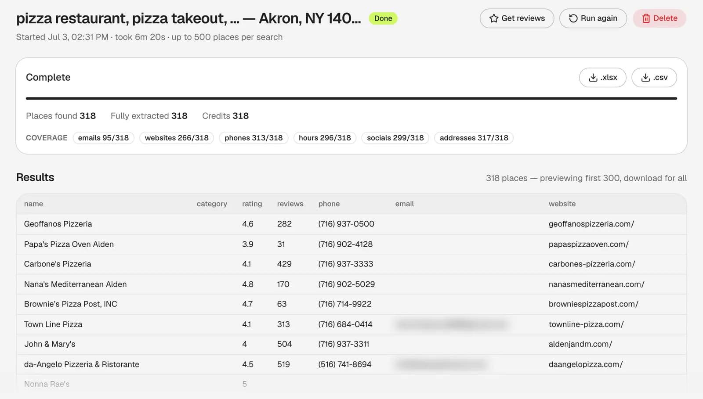Click the green Done status badge

pos(383,18)
